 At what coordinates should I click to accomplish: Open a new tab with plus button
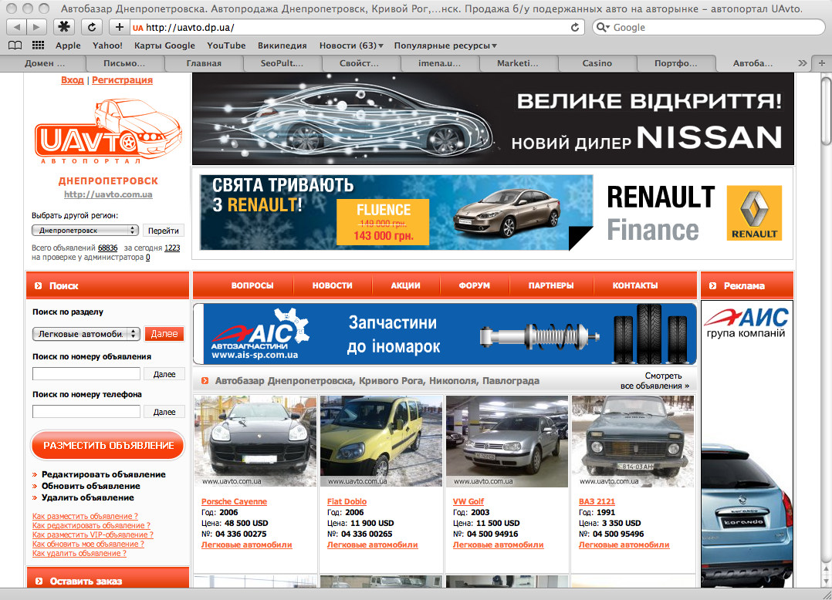pyautogui.click(x=822, y=63)
